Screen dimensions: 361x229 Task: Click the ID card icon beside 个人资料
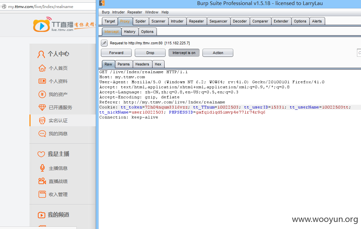(42, 81)
